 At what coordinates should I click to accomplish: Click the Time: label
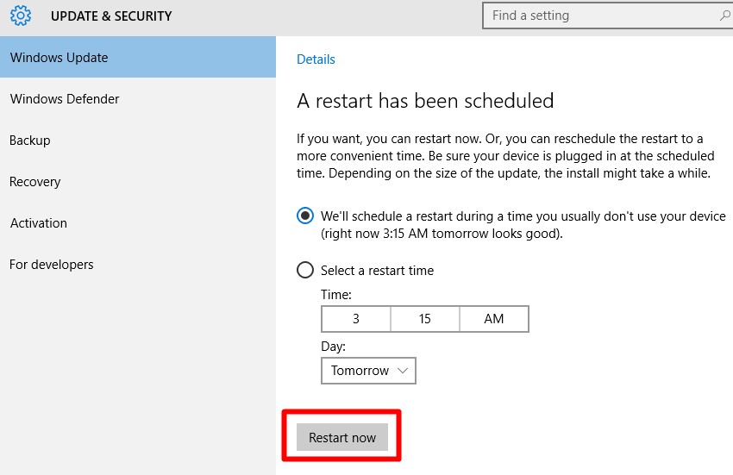pyautogui.click(x=336, y=295)
